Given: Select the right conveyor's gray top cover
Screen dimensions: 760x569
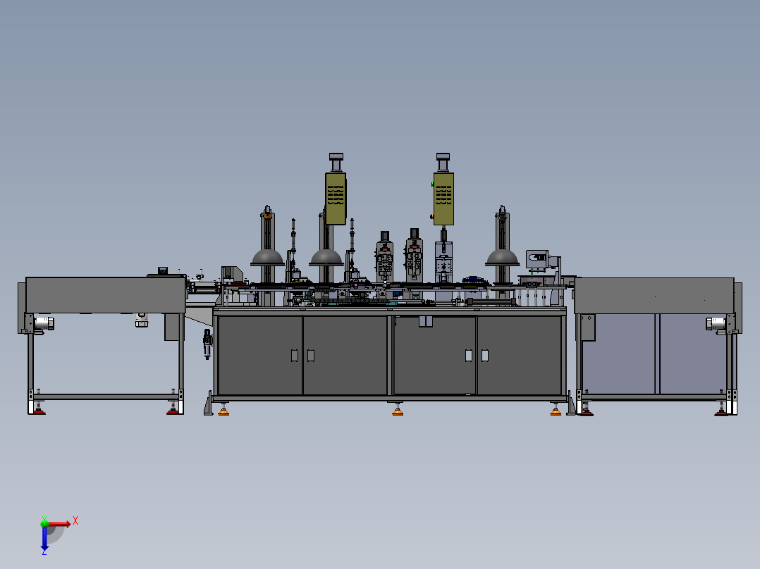Looking at the screenshot, I should tap(654, 295).
